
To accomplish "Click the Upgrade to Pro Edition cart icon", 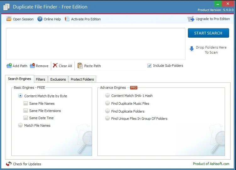I will click(191, 19).
